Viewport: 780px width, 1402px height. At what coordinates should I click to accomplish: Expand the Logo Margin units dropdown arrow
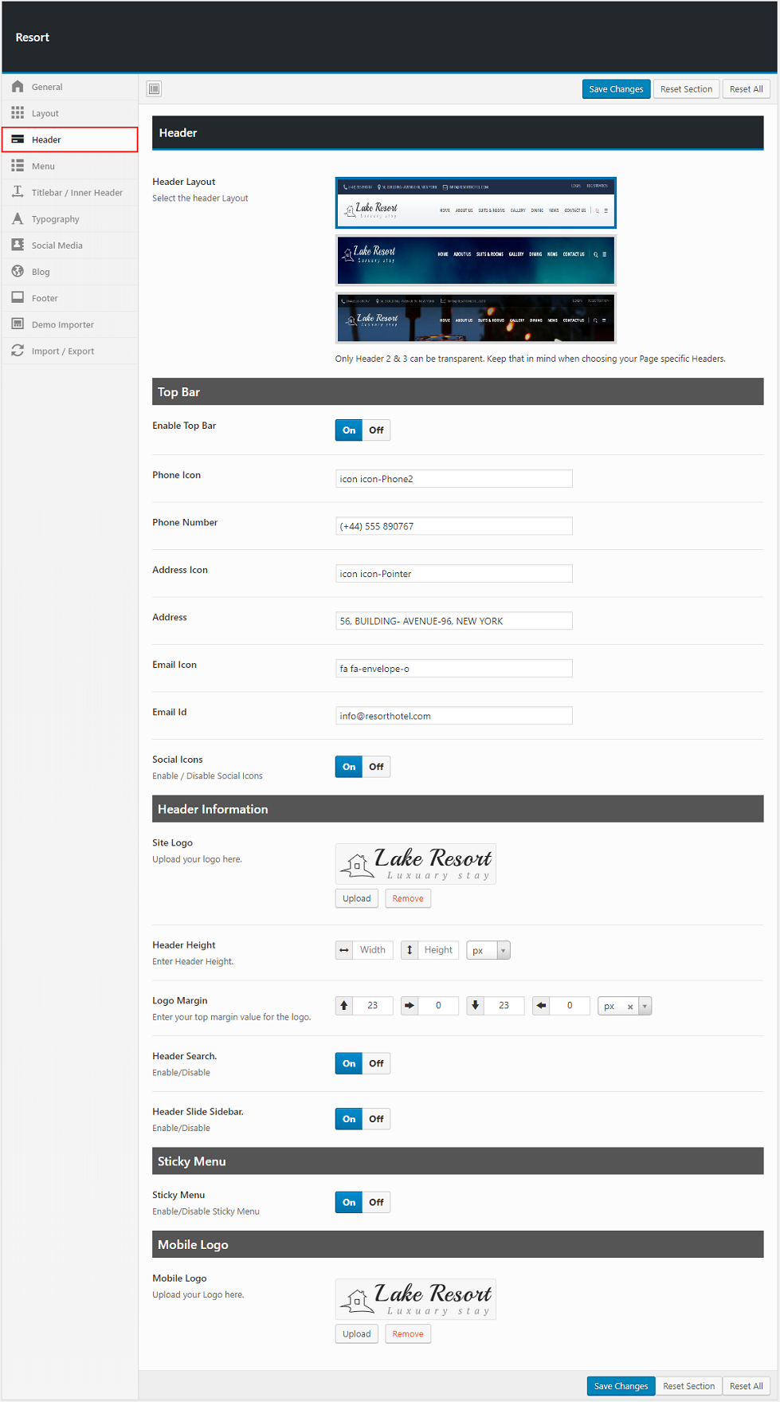point(645,1006)
